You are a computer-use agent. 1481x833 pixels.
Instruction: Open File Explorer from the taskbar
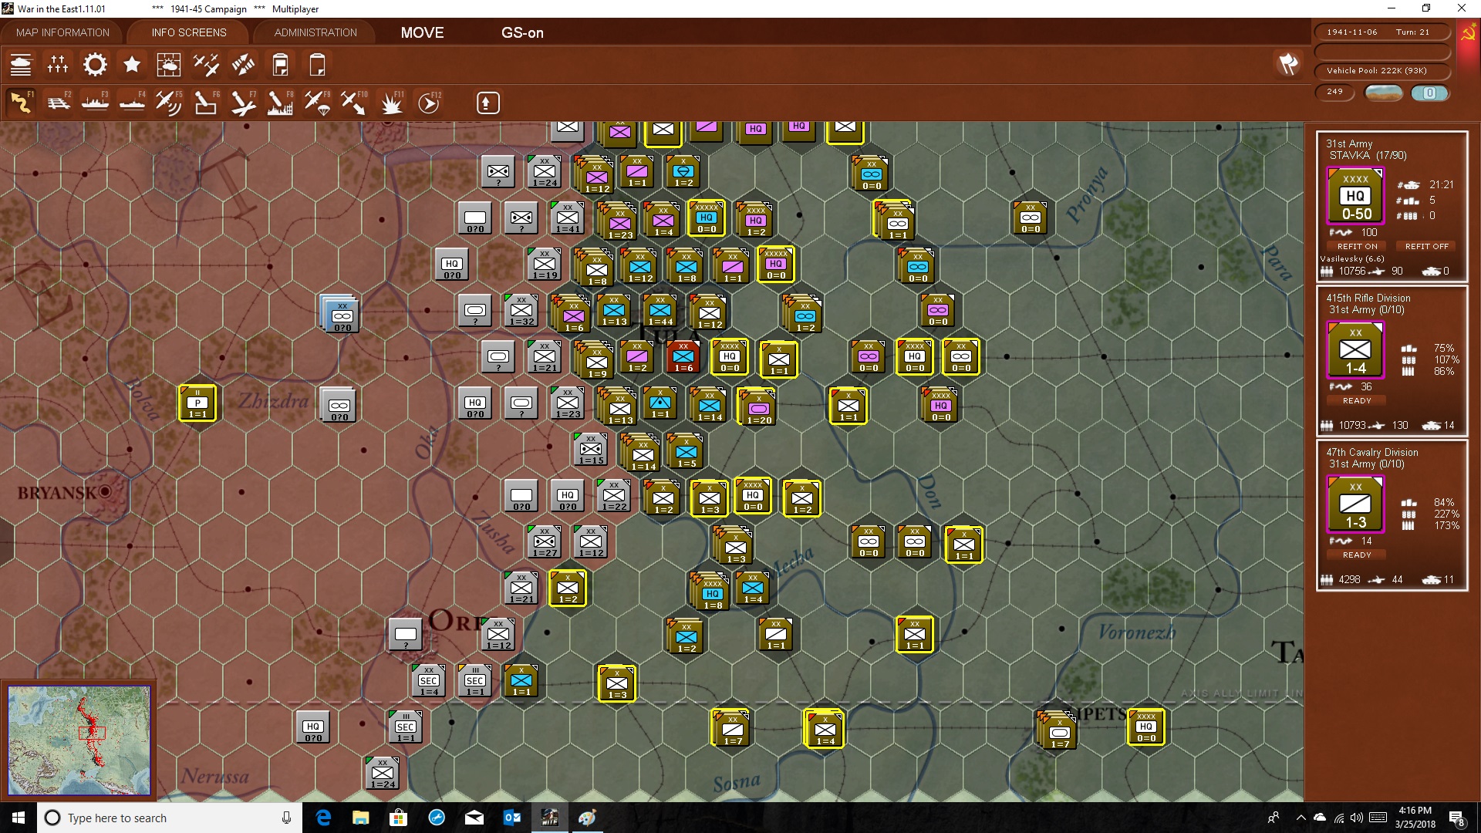(x=361, y=818)
